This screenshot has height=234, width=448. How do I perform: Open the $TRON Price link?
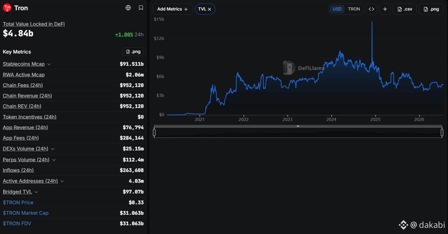(18, 202)
